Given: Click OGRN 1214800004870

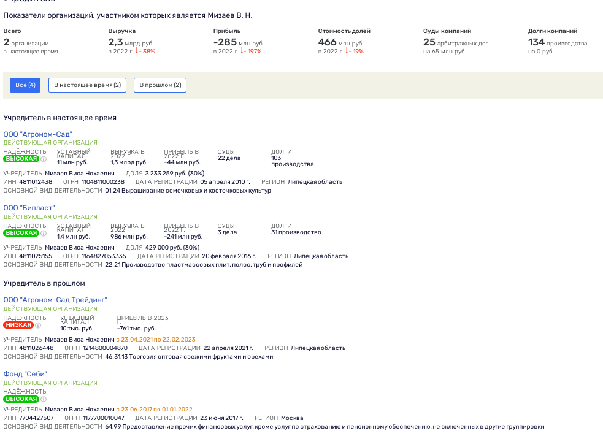Looking at the screenshot, I should point(105,348).
